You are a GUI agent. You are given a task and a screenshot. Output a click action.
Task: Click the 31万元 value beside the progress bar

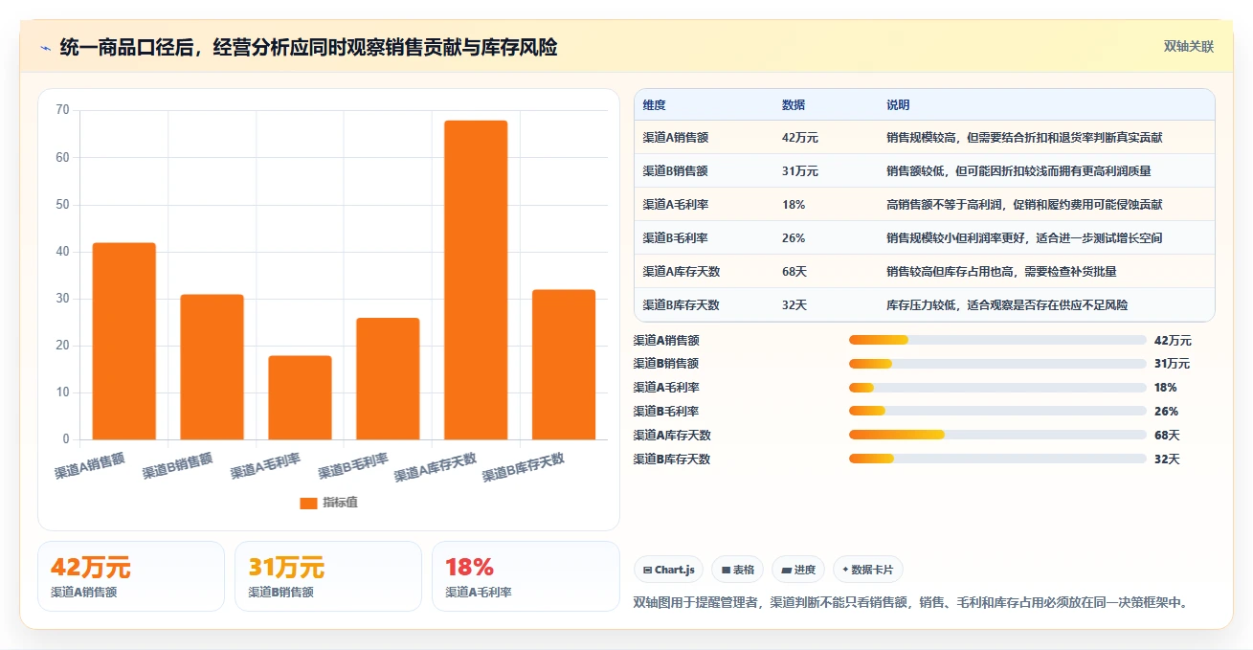click(x=1173, y=364)
